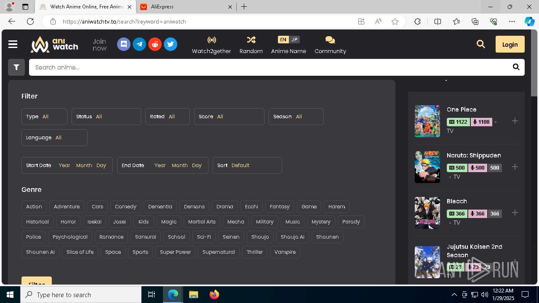Toggle the Supernatural genre tag
This screenshot has width=539, height=303.
(x=219, y=252)
